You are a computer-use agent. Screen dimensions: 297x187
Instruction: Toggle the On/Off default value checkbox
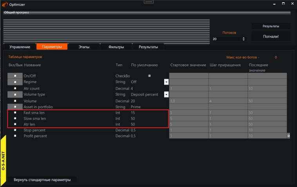pos(149,76)
